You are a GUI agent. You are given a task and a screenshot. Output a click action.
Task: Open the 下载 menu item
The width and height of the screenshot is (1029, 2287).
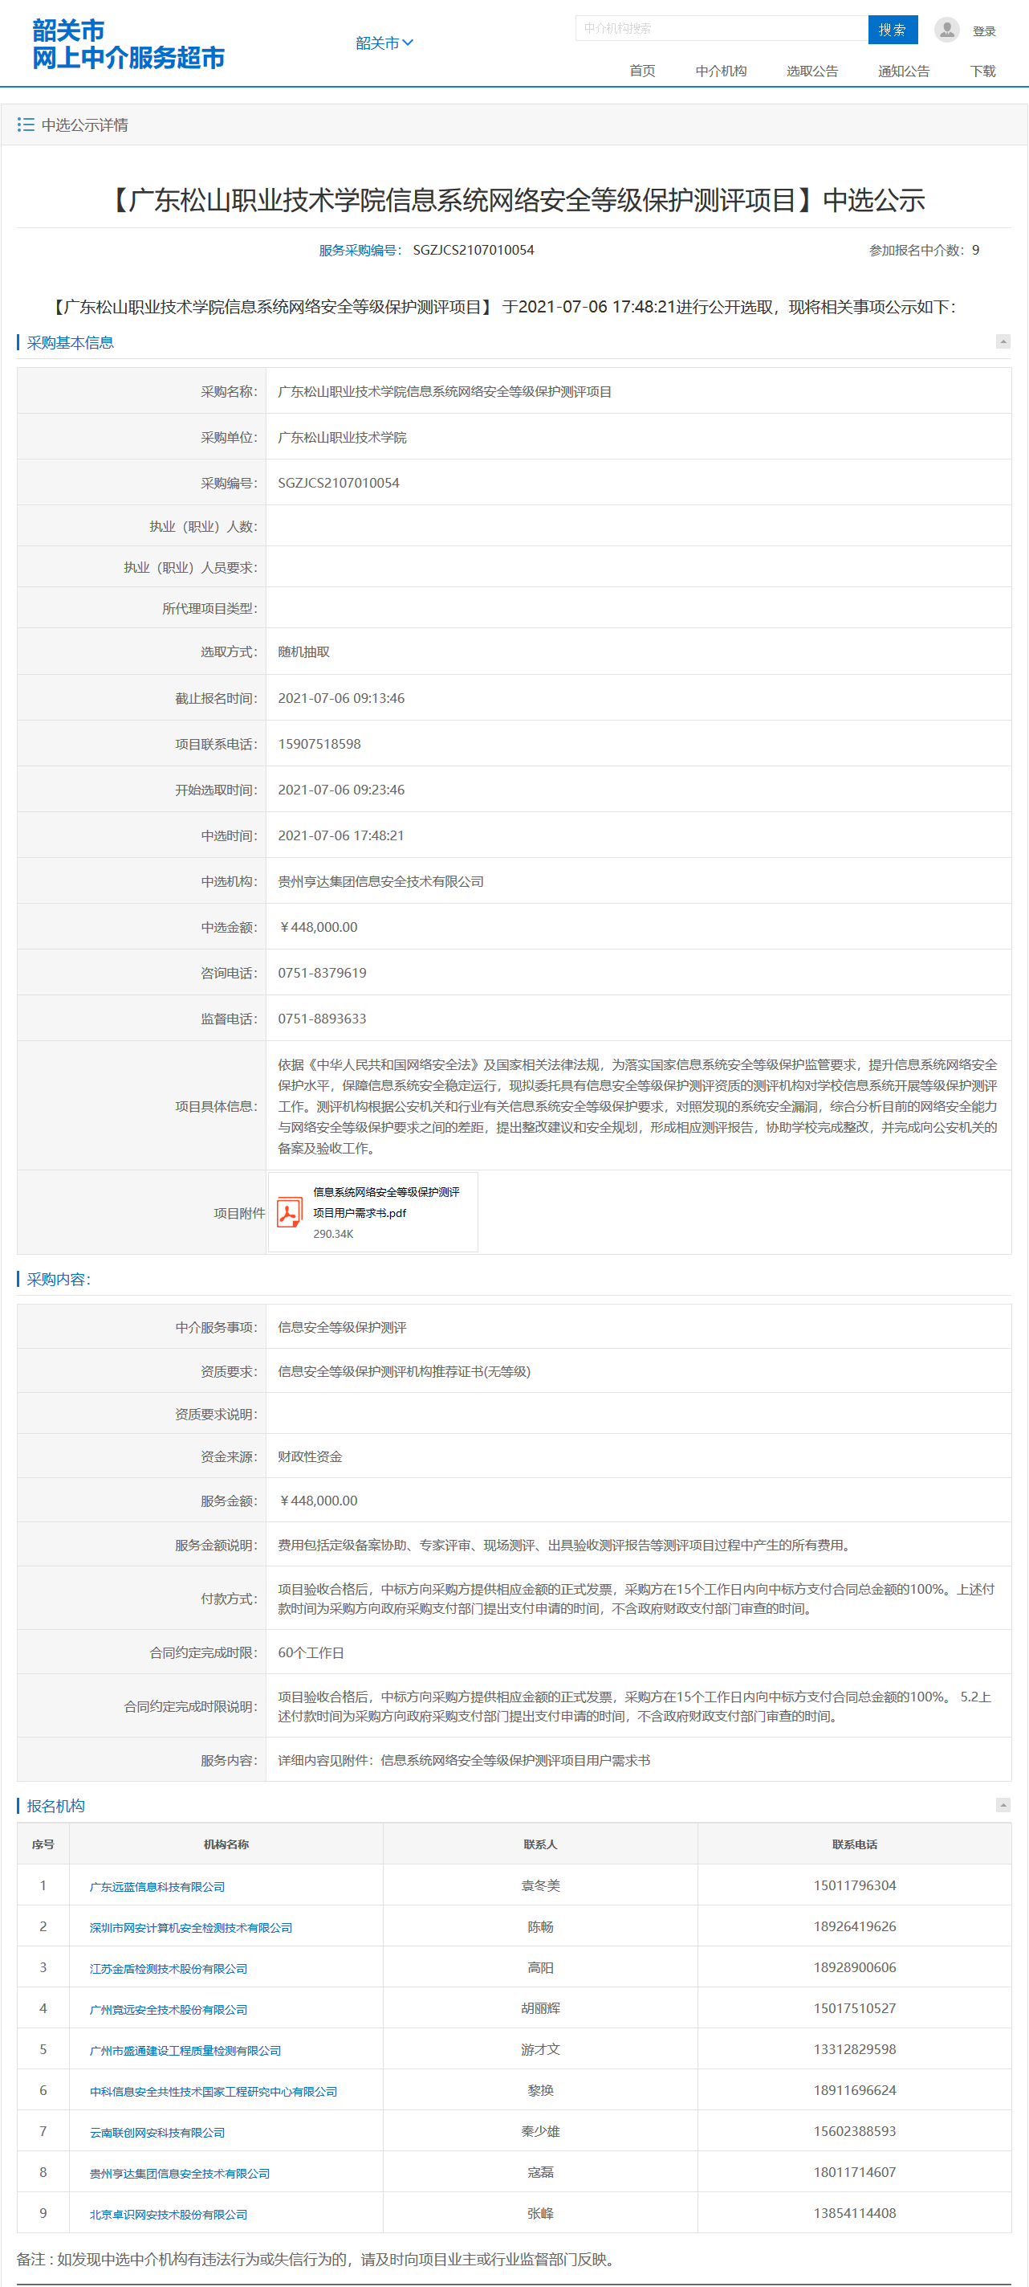(x=982, y=71)
